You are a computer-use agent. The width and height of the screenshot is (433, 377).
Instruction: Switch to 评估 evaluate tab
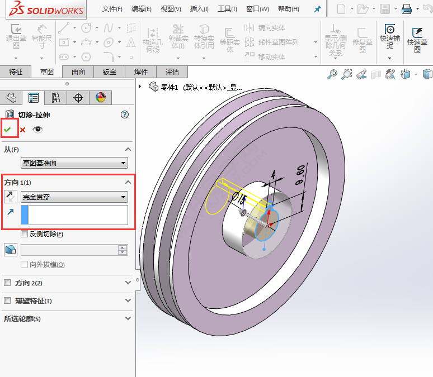[x=172, y=71]
